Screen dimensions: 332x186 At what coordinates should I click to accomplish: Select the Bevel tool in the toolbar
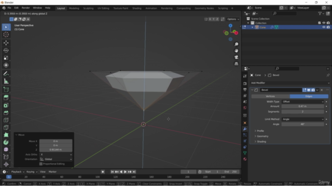click(6, 113)
